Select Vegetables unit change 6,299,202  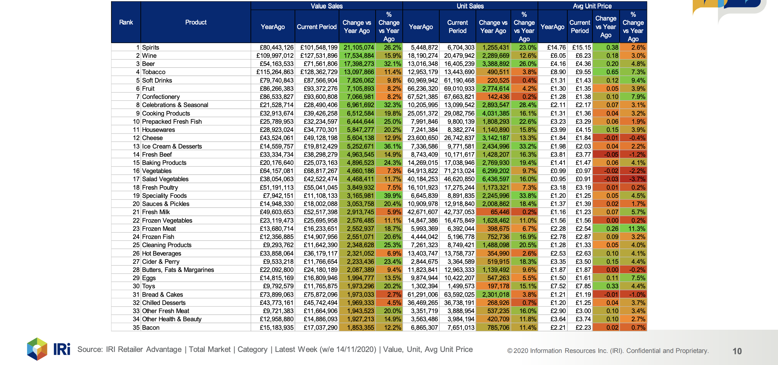coord(493,171)
